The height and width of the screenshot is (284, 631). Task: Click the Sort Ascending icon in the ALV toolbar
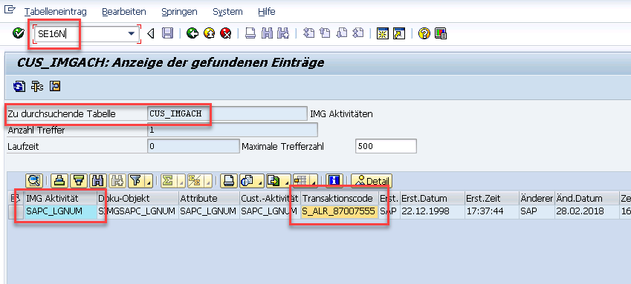59,181
